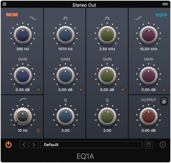Click the grey 10 Hz high-pass knob
This screenshot has height=163, width=171.
tap(23, 116)
